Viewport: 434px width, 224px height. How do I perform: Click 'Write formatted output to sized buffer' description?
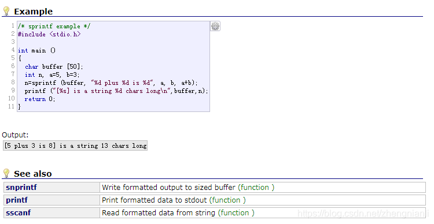[168, 187]
